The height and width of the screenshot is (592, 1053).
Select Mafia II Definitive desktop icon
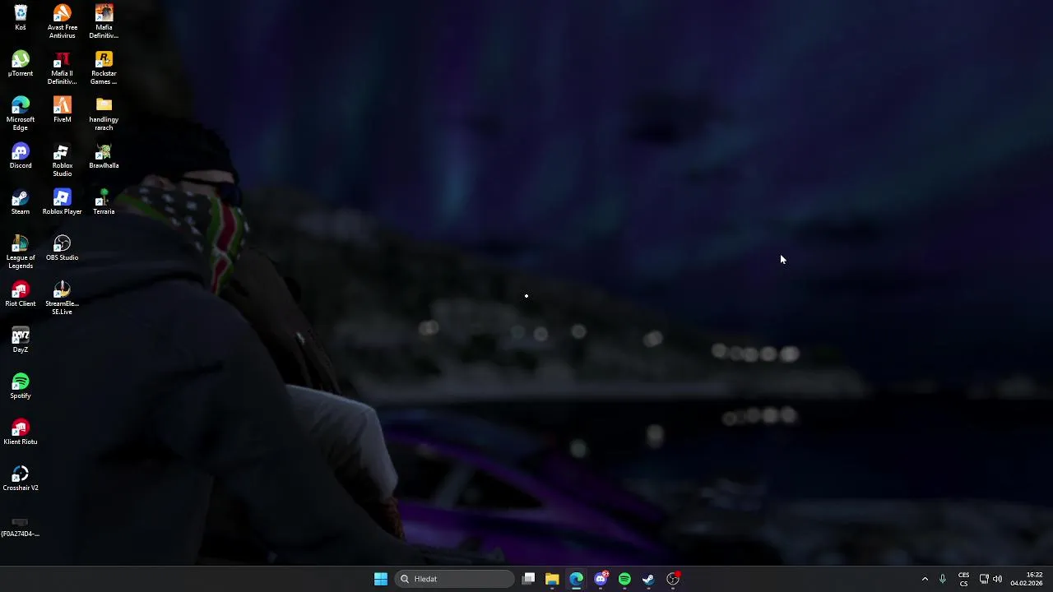[62, 67]
